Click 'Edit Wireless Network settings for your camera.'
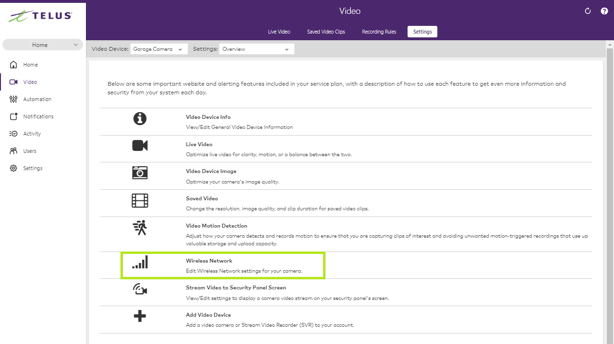Image resolution: width=614 pixels, height=344 pixels. coord(244,271)
